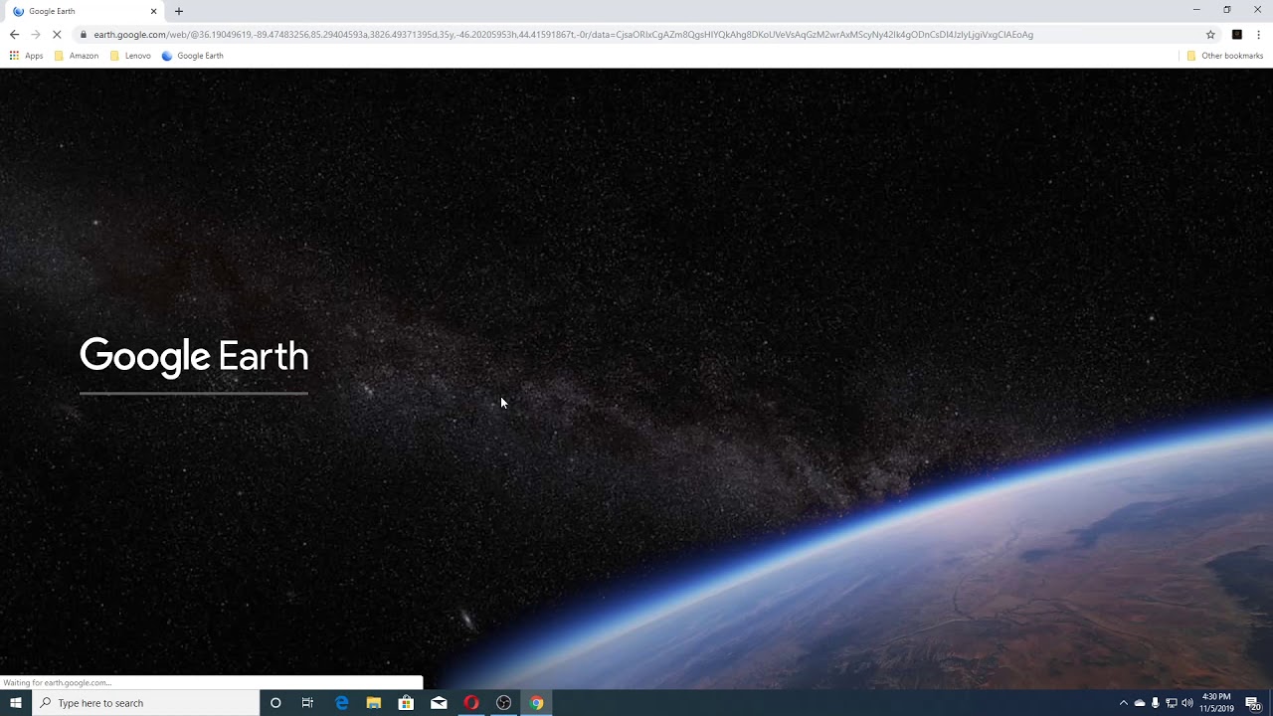Screen dimensions: 1273x716
Task: Show hidden system tray icons
Action: click(1124, 703)
